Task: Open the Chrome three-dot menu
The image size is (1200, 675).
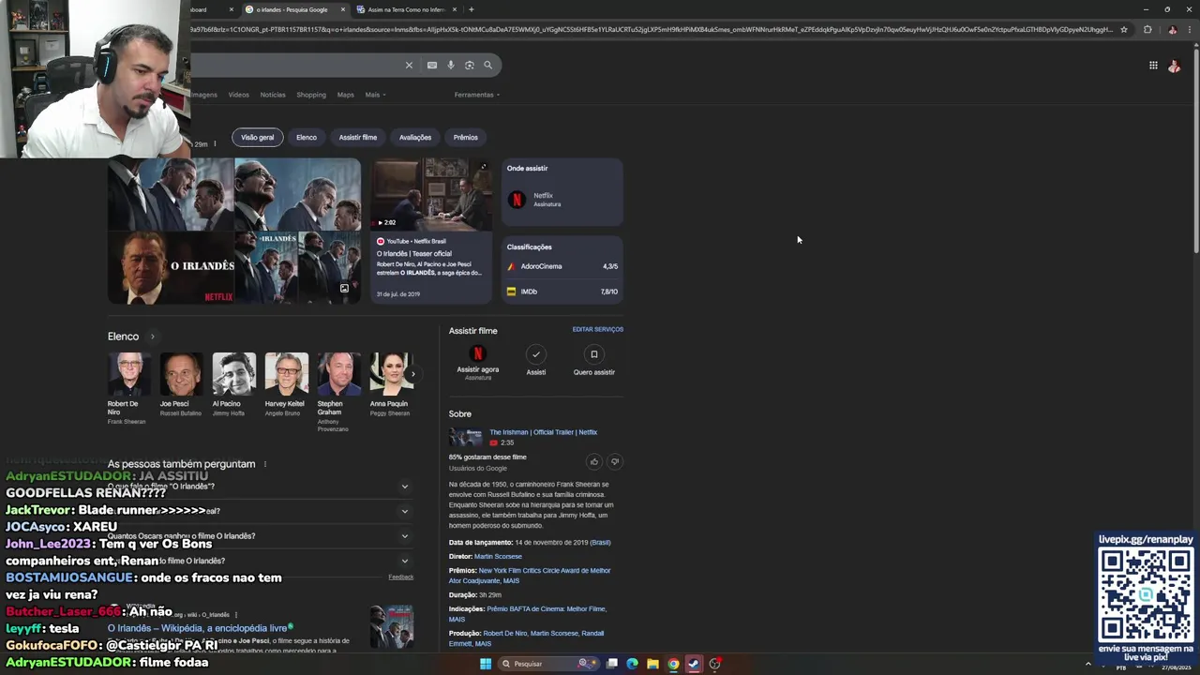Action: 1191,29
